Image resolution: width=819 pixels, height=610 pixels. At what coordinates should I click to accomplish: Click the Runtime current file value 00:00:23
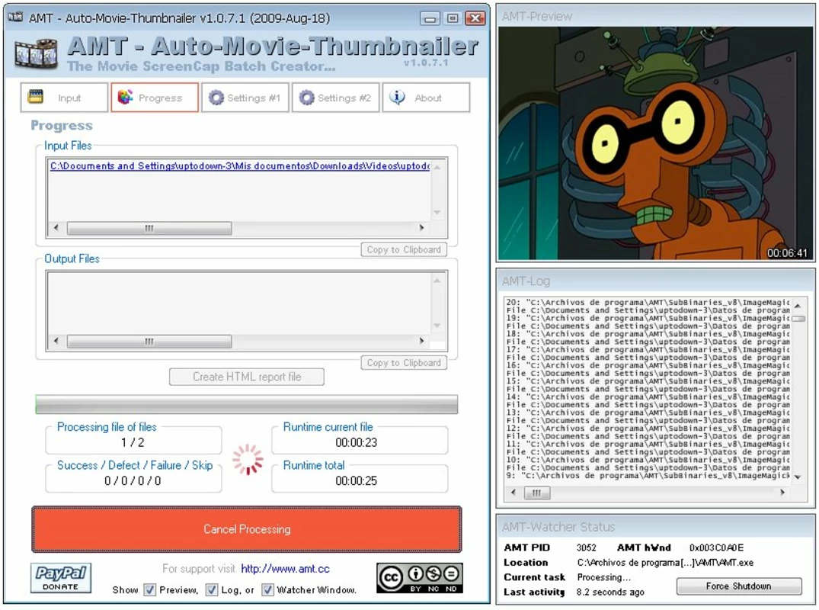pyautogui.click(x=357, y=443)
